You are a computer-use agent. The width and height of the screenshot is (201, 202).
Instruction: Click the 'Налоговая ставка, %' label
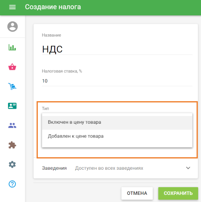coord(62,71)
